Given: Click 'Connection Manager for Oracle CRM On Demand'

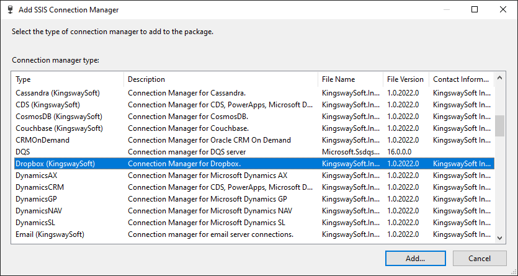Looking at the screenshot, I should pos(209,140).
